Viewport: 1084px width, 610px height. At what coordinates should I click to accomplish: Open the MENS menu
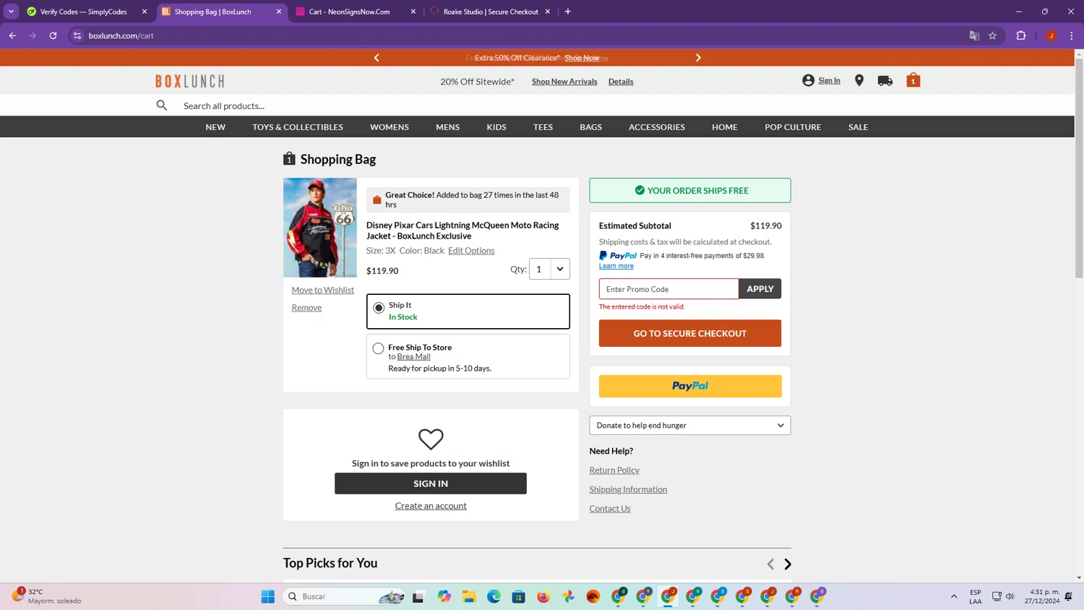(x=447, y=127)
